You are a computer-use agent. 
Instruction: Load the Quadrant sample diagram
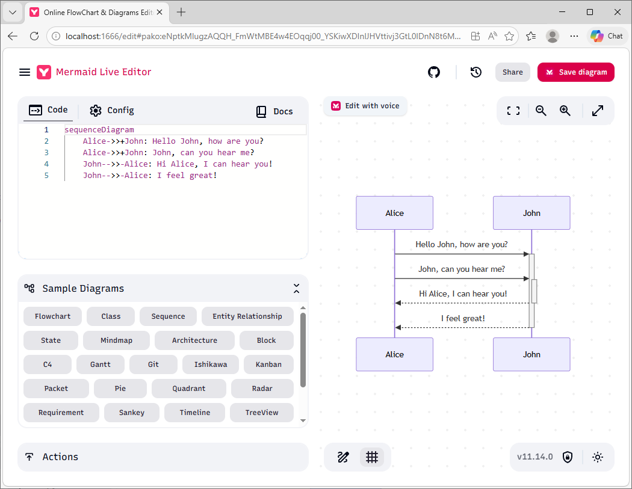pyautogui.click(x=188, y=389)
